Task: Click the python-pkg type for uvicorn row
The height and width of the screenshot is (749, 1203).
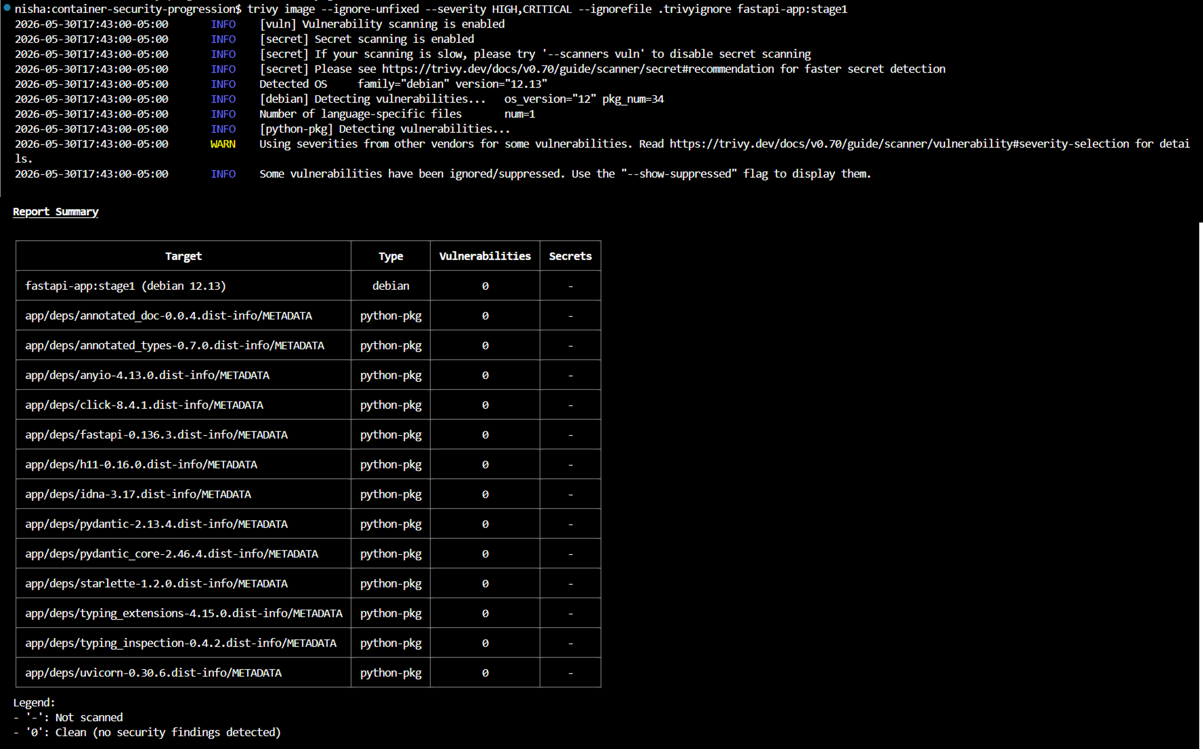Action: click(391, 673)
